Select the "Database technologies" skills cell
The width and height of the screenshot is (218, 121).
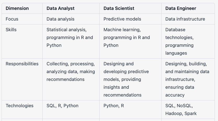click(180, 41)
